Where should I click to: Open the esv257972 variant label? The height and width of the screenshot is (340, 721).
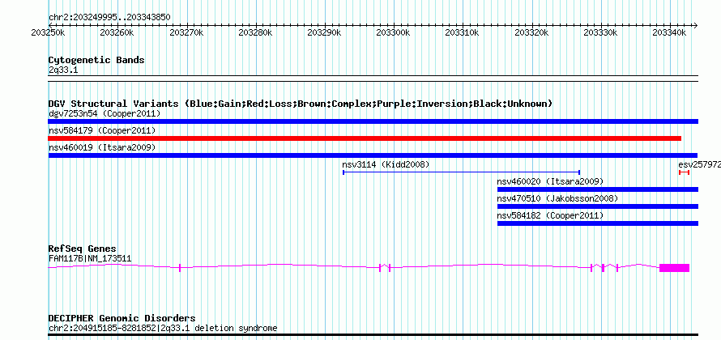[699, 164]
